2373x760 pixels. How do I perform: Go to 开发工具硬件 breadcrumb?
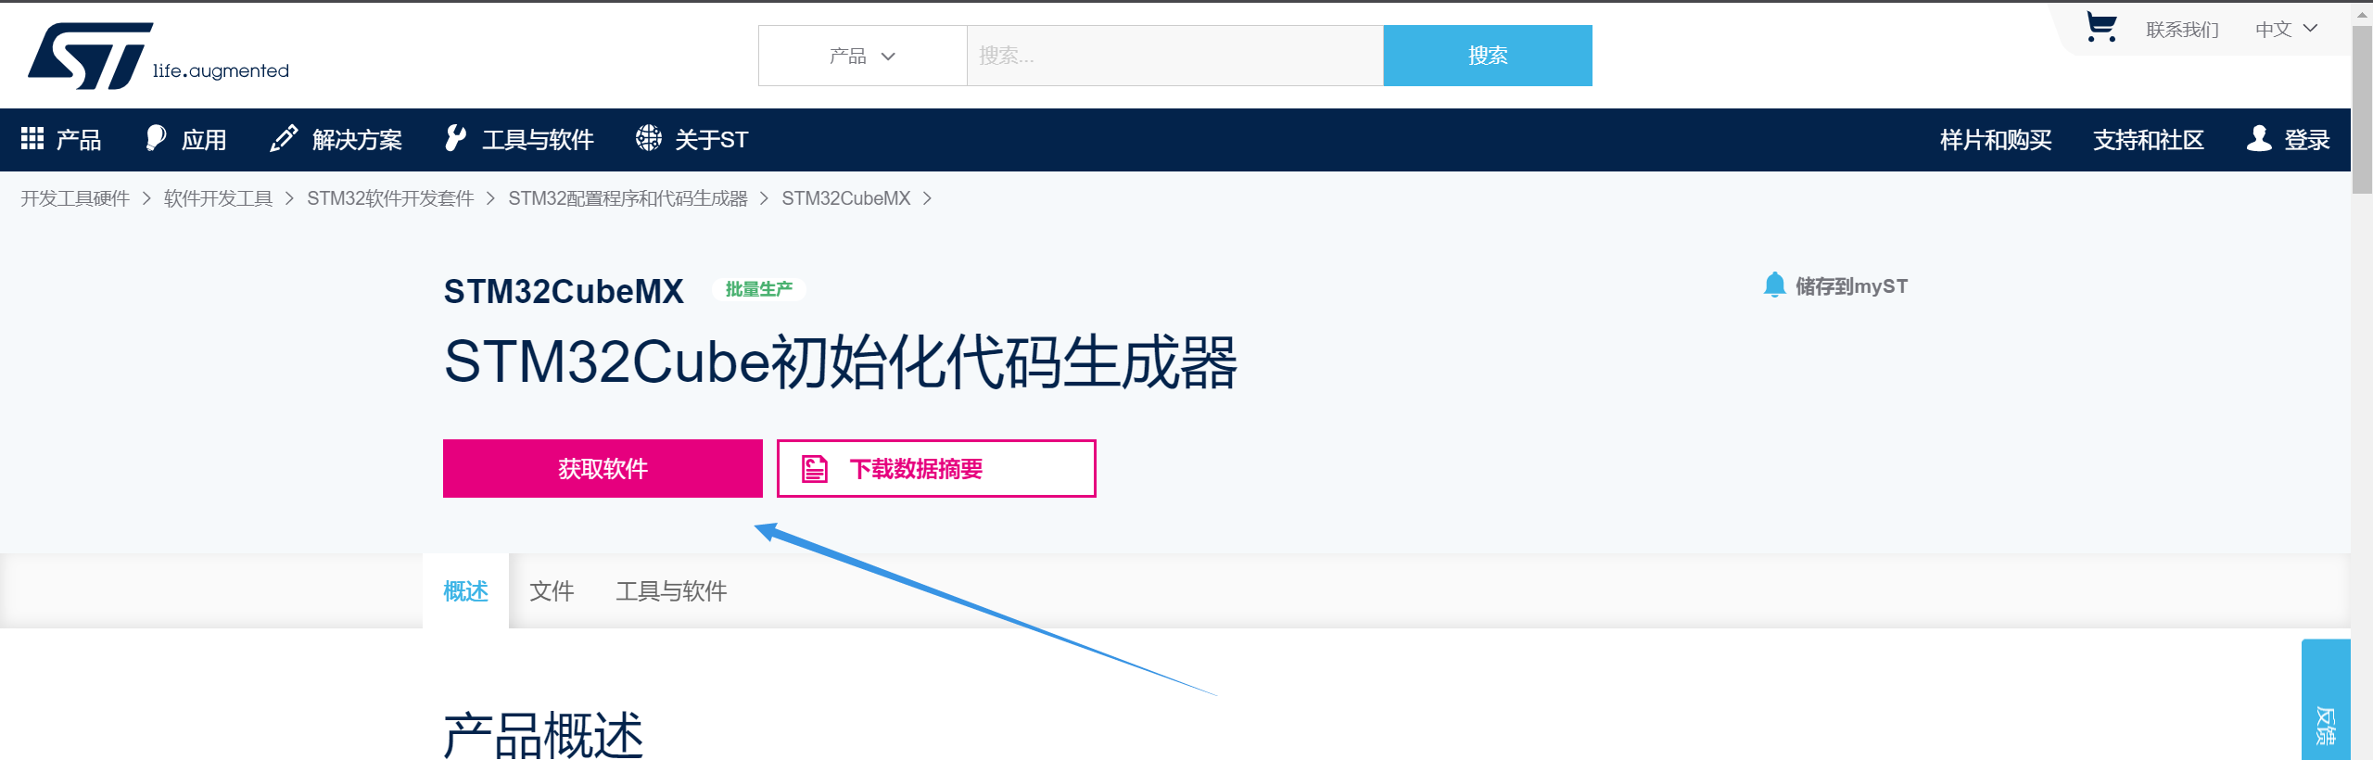pos(75,199)
